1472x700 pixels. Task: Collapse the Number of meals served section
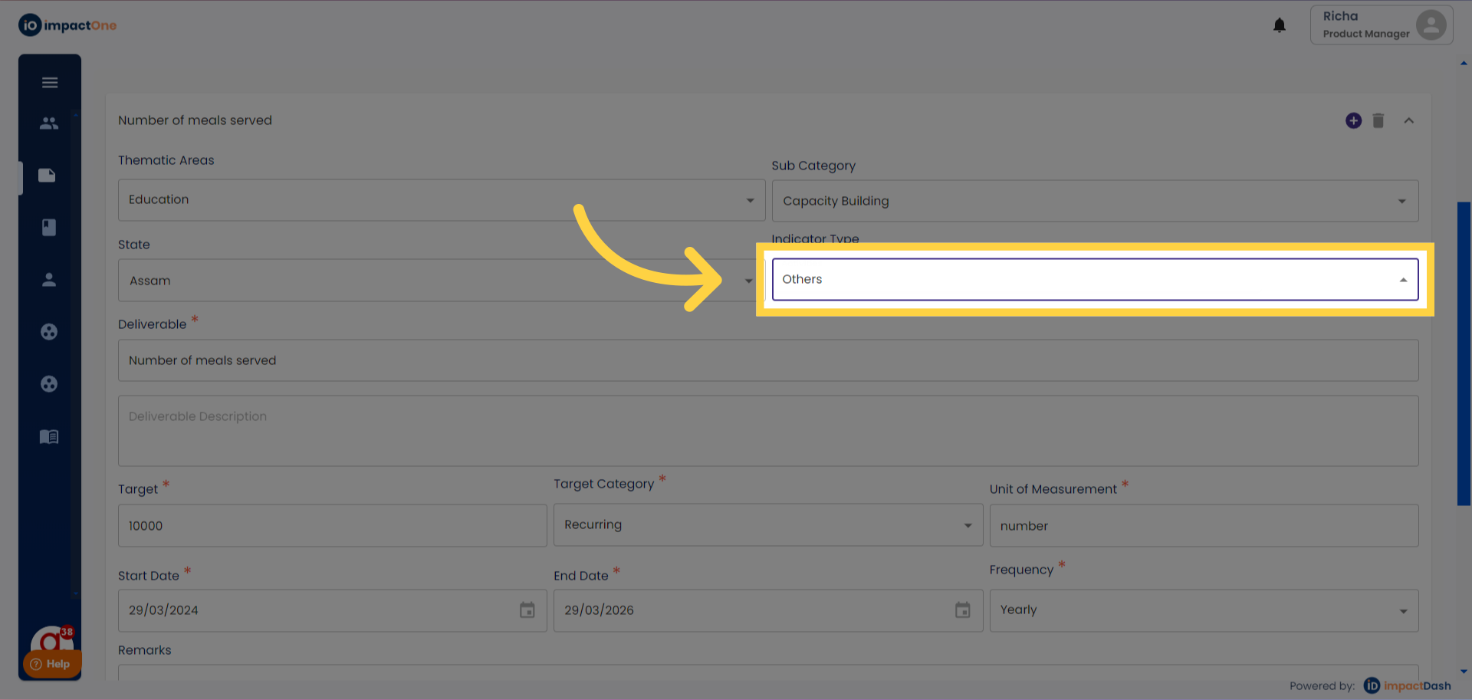(1409, 121)
